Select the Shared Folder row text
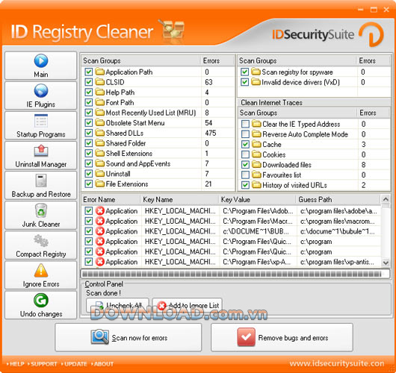This screenshot has width=396, height=373. tap(126, 143)
